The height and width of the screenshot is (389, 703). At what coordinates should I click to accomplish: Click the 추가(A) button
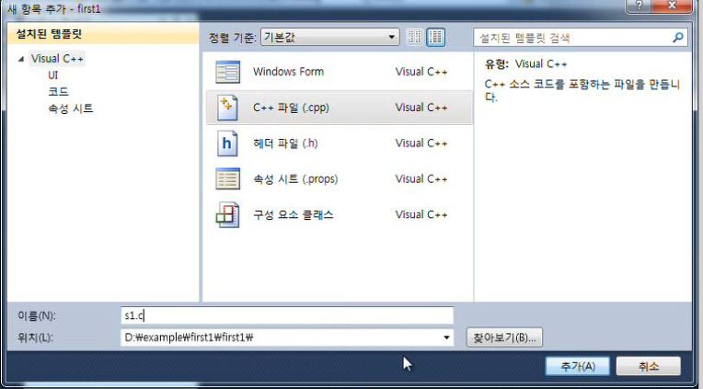click(578, 367)
